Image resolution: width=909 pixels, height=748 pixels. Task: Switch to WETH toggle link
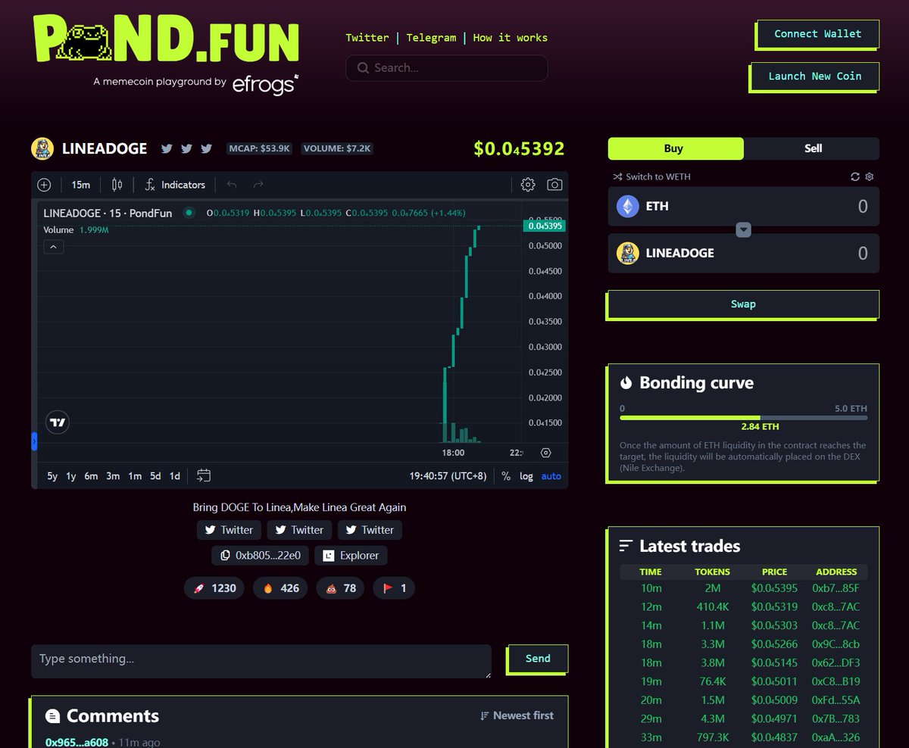(x=652, y=176)
